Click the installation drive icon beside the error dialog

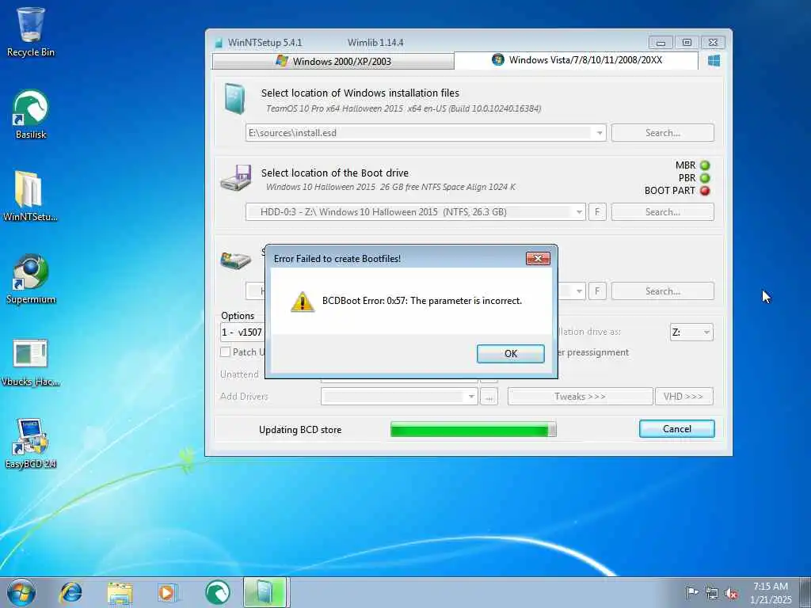coord(236,260)
